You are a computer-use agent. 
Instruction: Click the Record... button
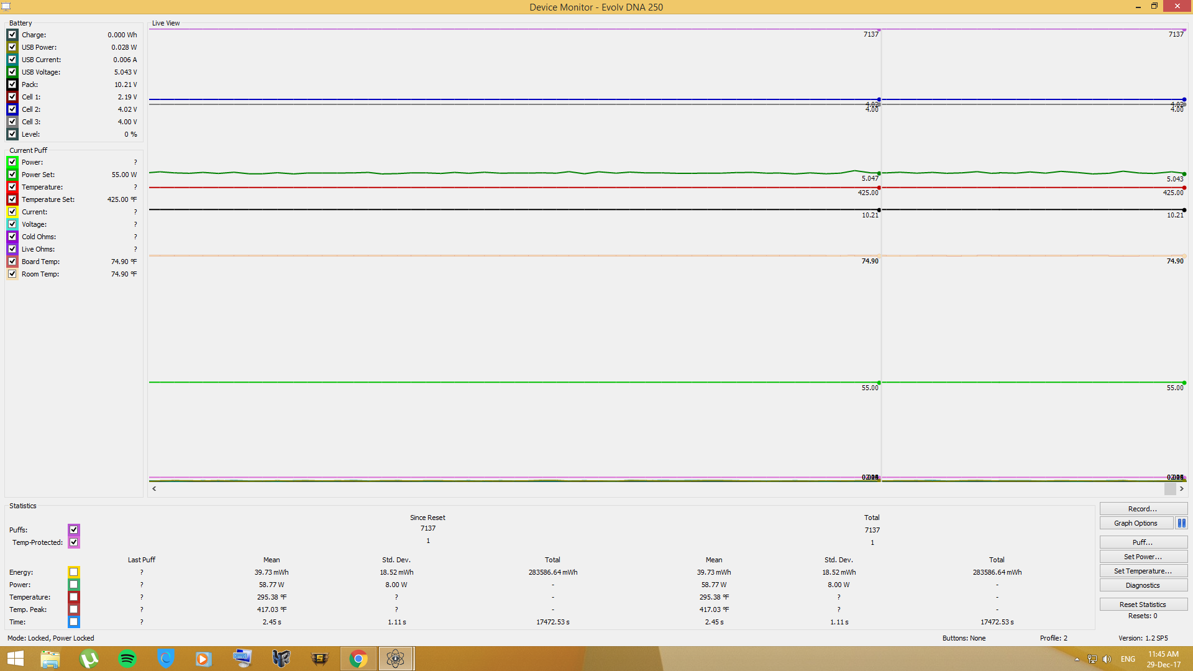(x=1143, y=509)
